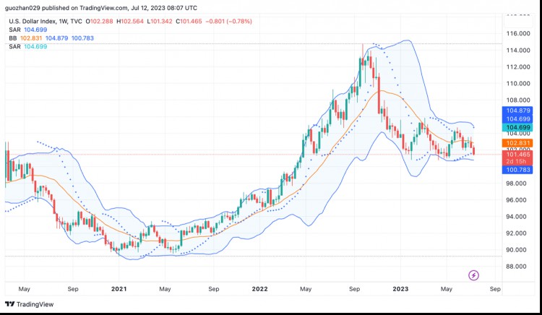Click the purple lightning bolt event icon
The height and width of the screenshot is (315, 542).
pyautogui.click(x=473, y=275)
